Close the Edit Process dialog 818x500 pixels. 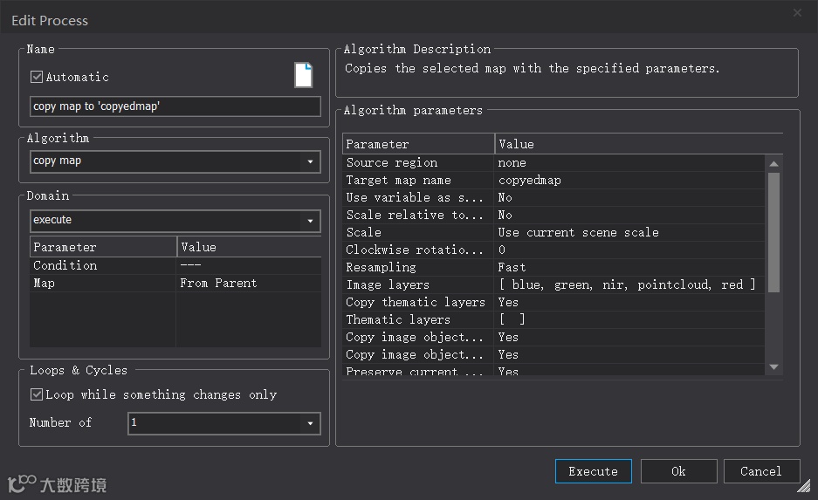pos(797,13)
